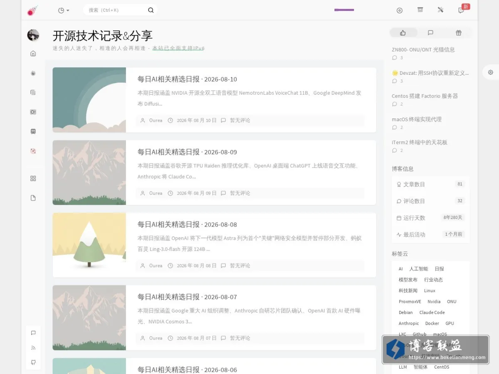The width and height of the screenshot is (499, 374).
Task: Click the 文章数目 row in blog info
Action: pyautogui.click(x=430, y=184)
